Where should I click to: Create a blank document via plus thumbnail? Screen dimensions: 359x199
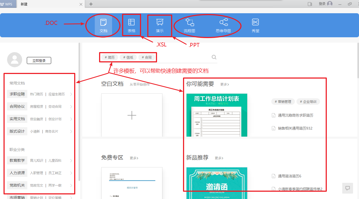coord(132,115)
